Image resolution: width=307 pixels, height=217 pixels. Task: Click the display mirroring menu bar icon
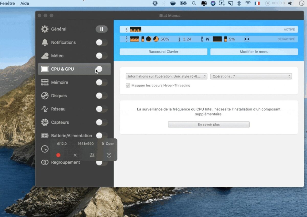click(204, 3)
